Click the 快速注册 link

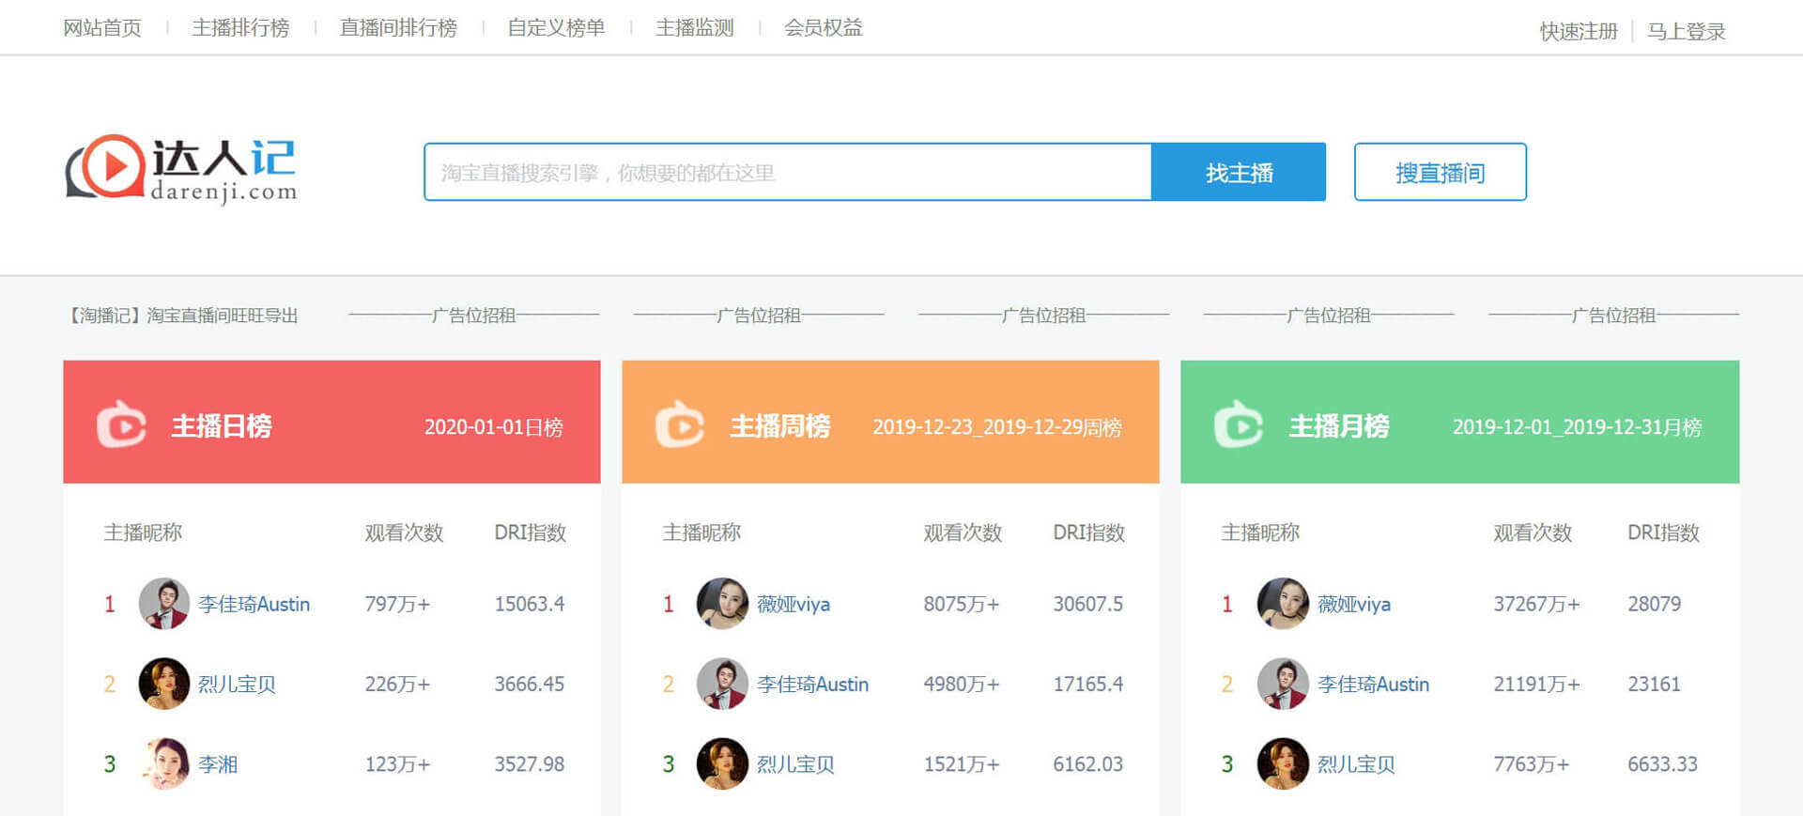tap(1579, 31)
